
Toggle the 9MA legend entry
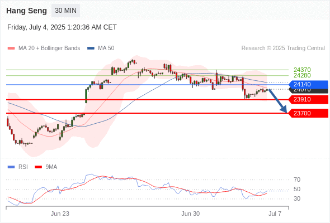coord(46,167)
